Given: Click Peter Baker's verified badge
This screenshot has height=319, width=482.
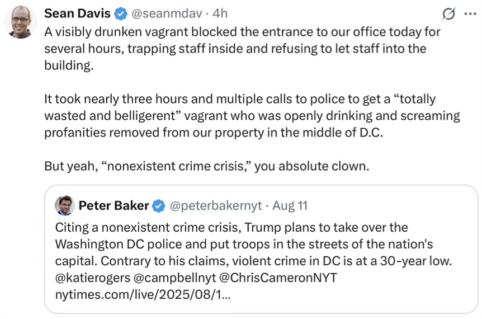Looking at the screenshot, I should 159,206.
